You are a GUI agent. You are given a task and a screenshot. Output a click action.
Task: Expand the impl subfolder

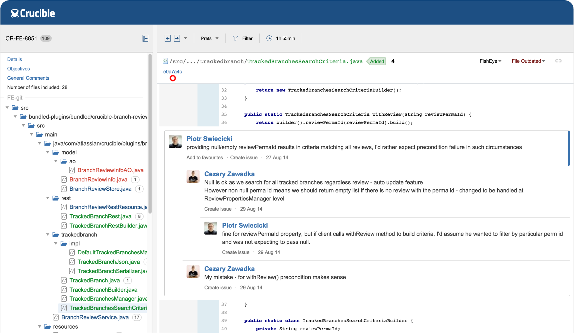point(55,243)
